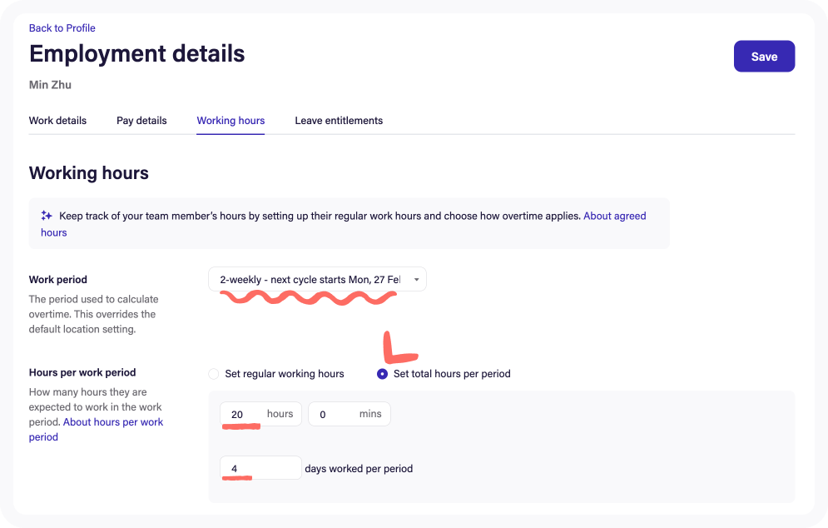Image resolution: width=828 pixels, height=528 pixels.
Task: Click the Working hours section heading
Action: (x=88, y=173)
